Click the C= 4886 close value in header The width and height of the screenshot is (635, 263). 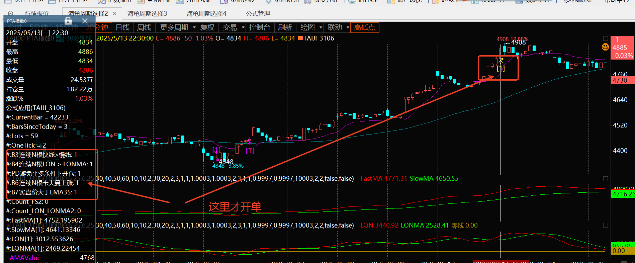pyautogui.click(x=168, y=38)
